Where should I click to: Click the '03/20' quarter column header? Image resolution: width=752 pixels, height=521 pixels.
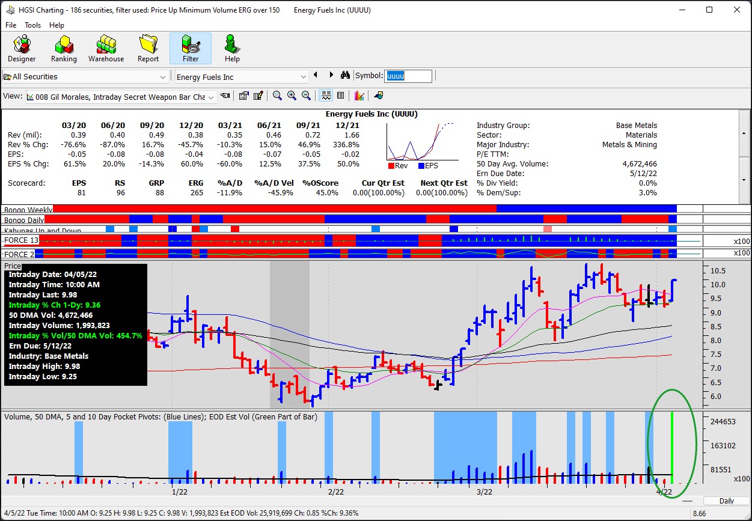(73, 125)
